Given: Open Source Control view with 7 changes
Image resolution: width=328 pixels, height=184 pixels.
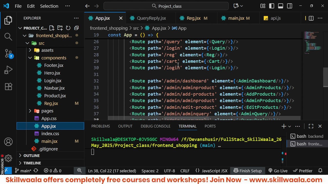Looking at the screenshot, I should click(x=8, y=53).
